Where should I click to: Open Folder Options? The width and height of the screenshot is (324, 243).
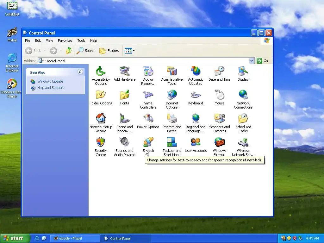pyautogui.click(x=101, y=97)
